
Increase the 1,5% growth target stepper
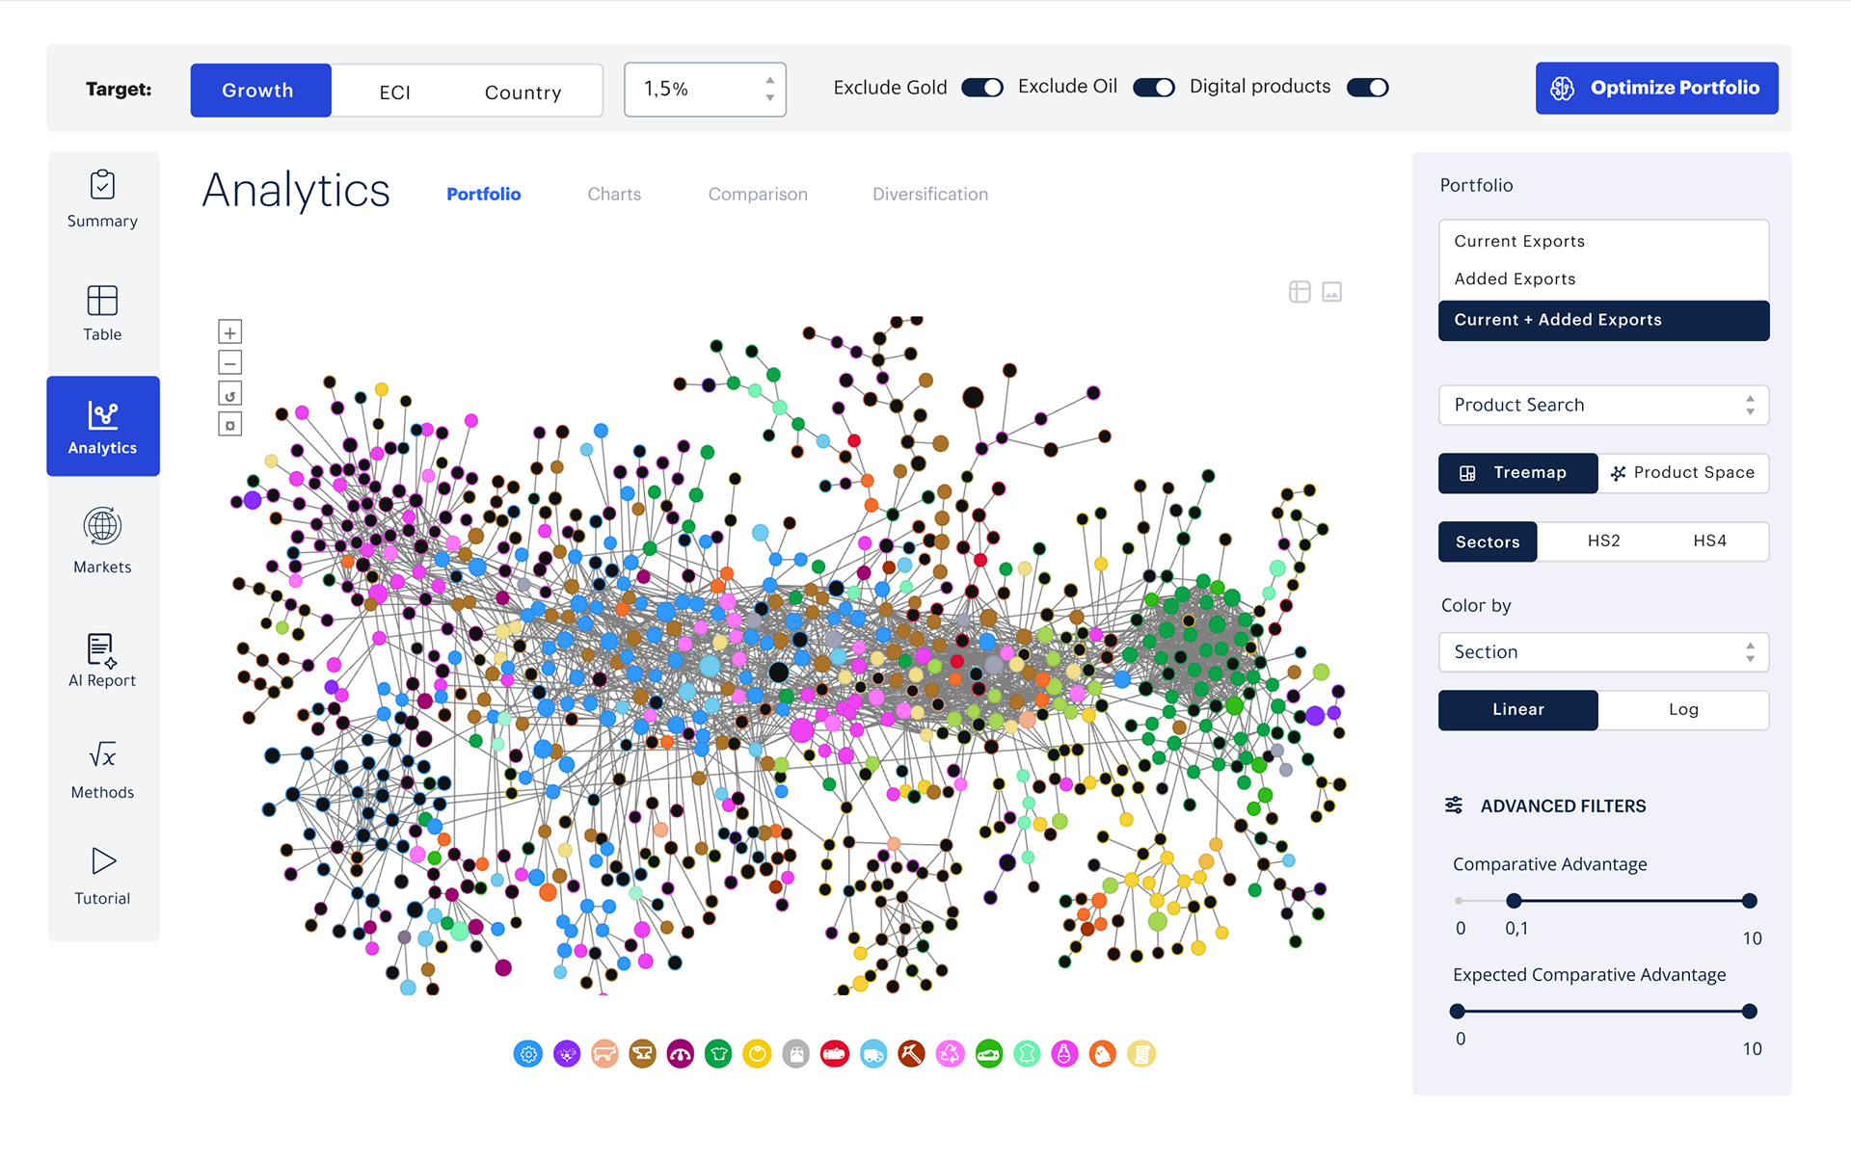(x=769, y=80)
